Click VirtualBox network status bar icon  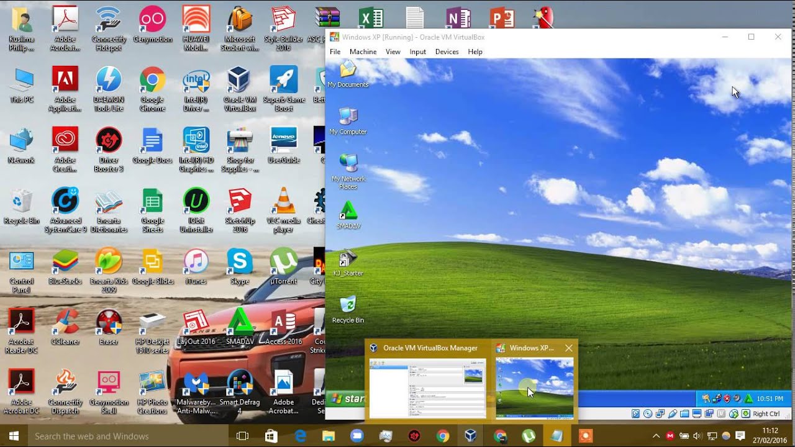[660, 413]
